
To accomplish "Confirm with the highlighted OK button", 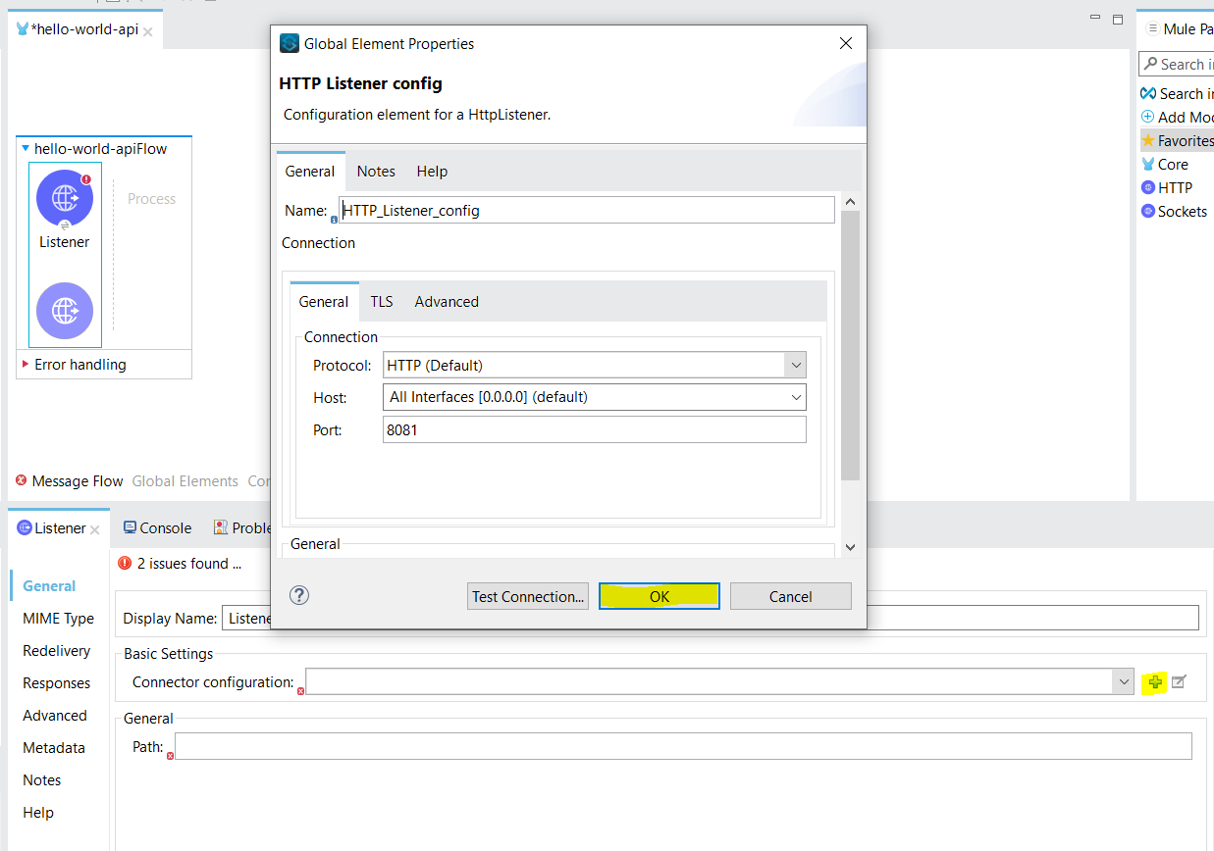I will click(x=659, y=595).
